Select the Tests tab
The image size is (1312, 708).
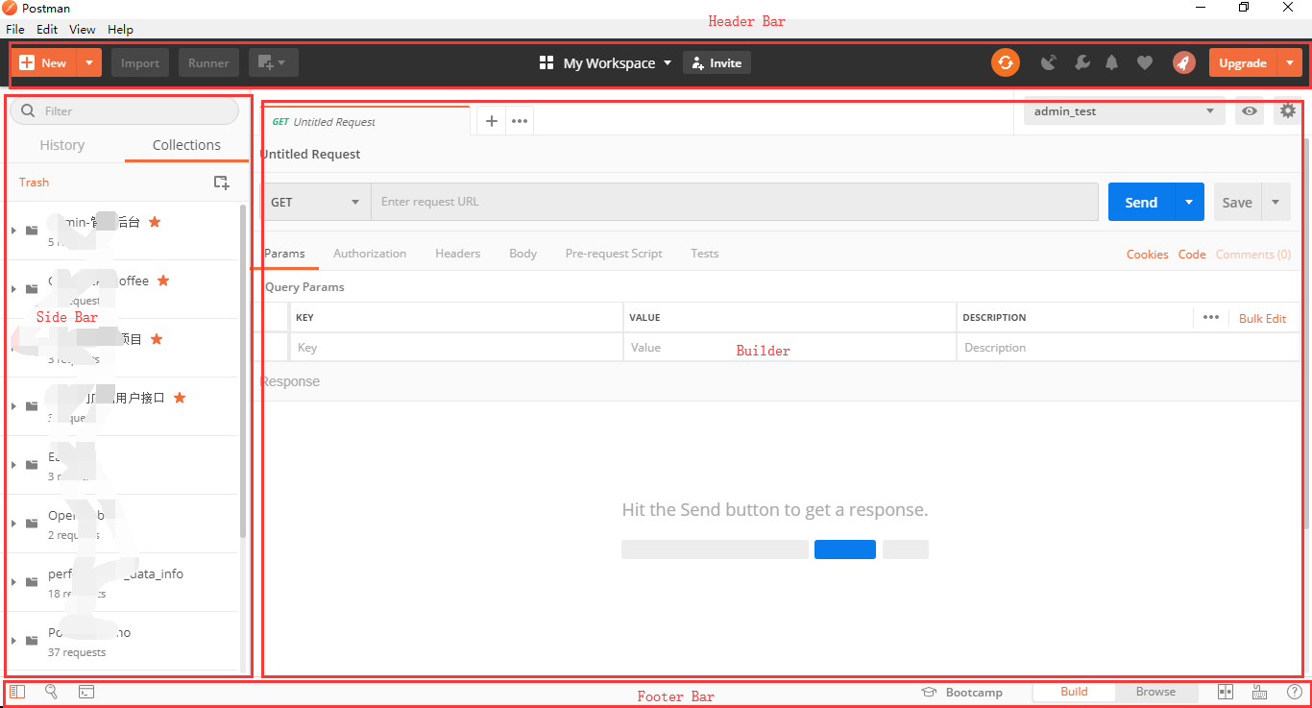(705, 254)
